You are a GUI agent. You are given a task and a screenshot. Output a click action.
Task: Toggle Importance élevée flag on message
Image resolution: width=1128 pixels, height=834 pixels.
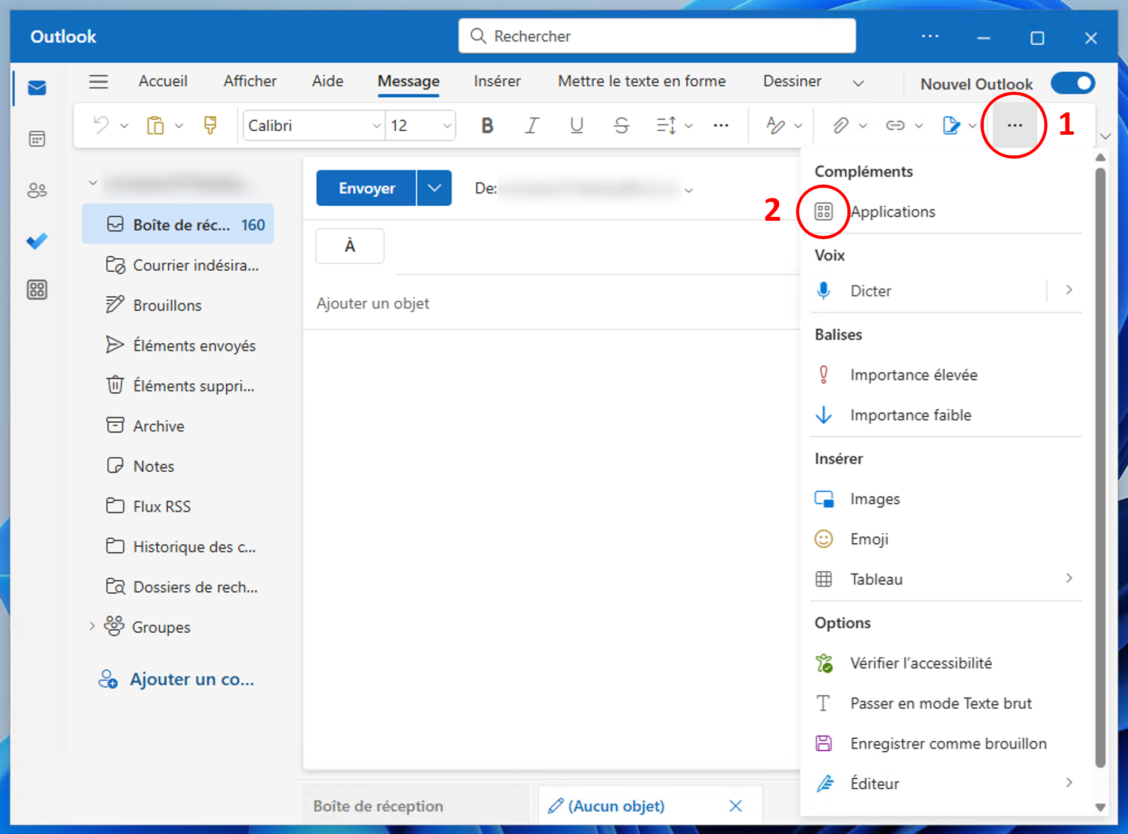pyautogui.click(x=913, y=375)
